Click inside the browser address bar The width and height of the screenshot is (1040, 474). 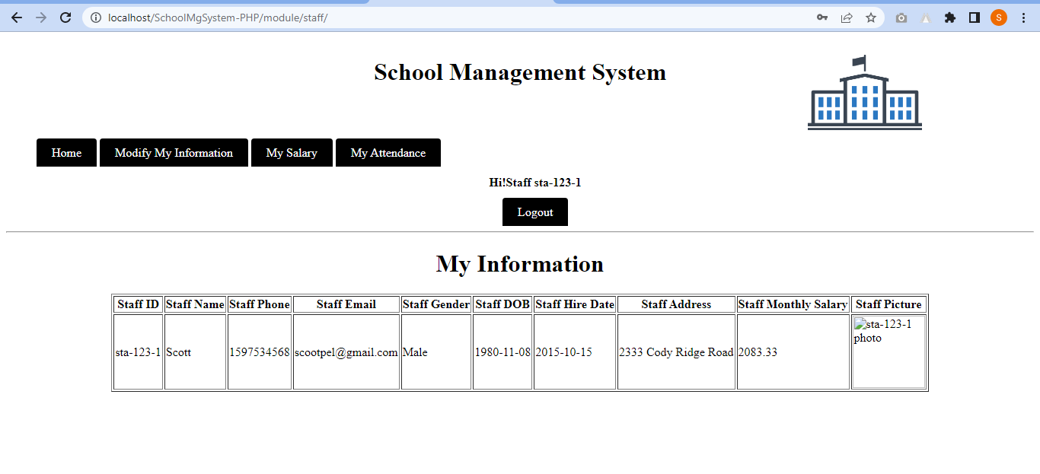[305, 17]
